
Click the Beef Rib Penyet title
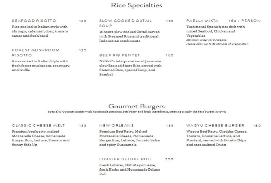coord(120,55)
